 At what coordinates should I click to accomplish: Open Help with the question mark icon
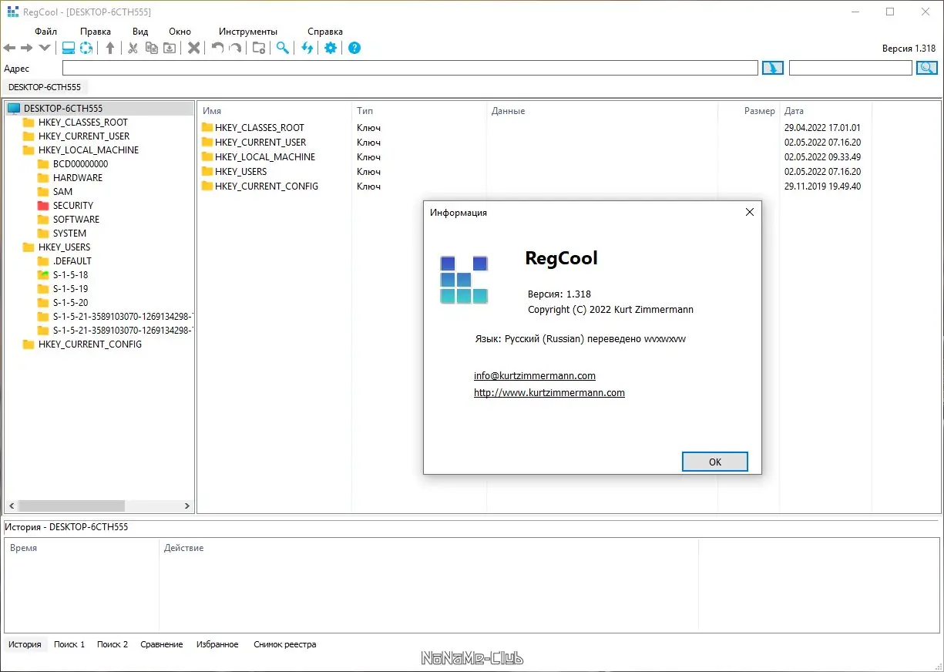click(x=354, y=48)
